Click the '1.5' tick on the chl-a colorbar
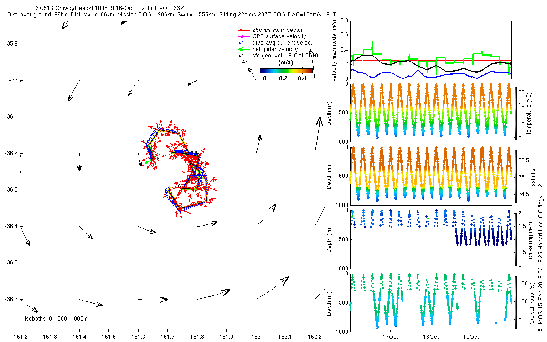The image size is (547, 342). [522, 226]
